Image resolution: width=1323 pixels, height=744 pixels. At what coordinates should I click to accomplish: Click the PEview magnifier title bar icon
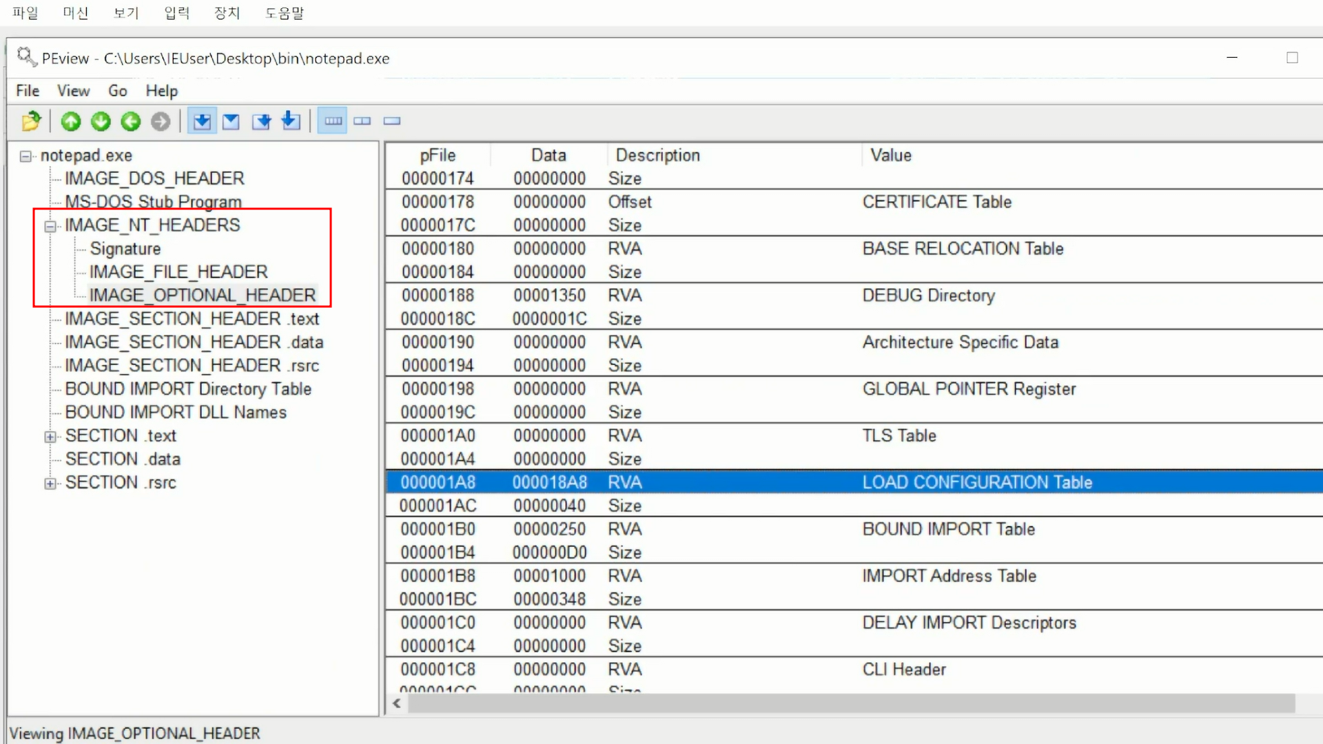[26, 57]
